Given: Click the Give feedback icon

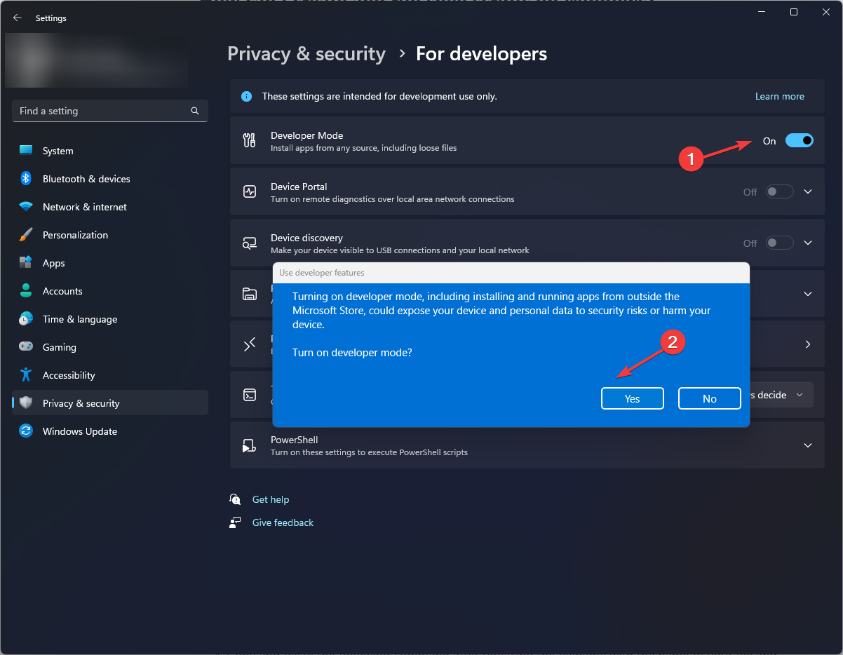Looking at the screenshot, I should [x=235, y=522].
